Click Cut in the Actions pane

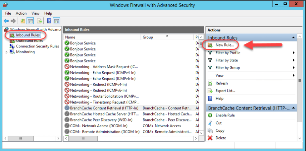(x=218, y=123)
